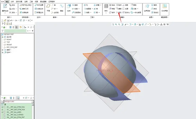Image resolution: width=196 pixels, height=119 pixels.
Task: Switch to the 视图 (View) tab
Action: (x=36, y=2)
